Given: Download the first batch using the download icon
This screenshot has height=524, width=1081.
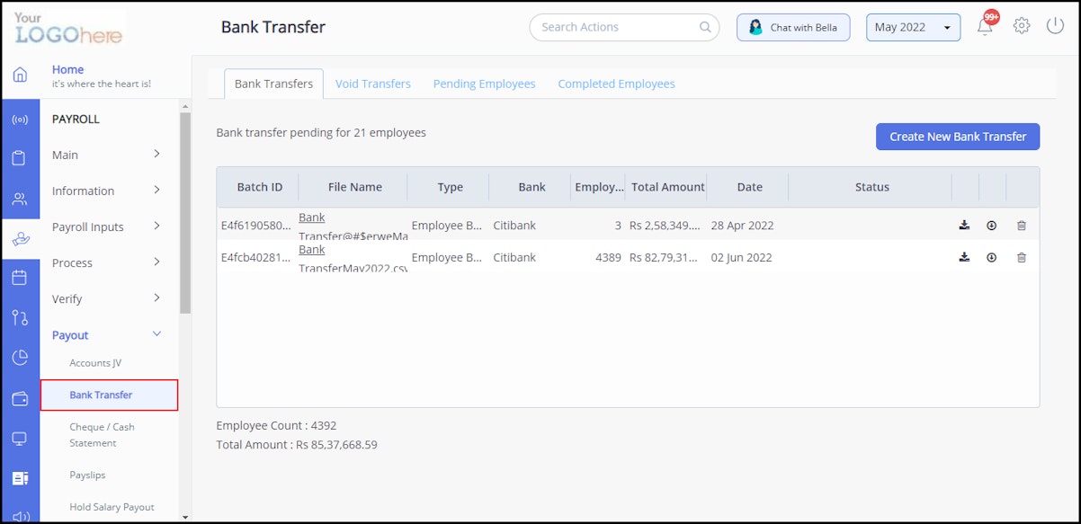Looking at the screenshot, I should pyautogui.click(x=964, y=226).
